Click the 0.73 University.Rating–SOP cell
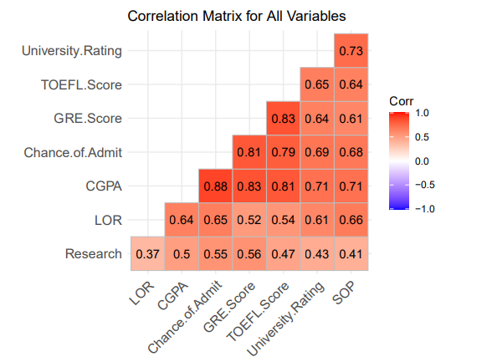The width and height of the screenshot is (492, 362). pos(351,50)
